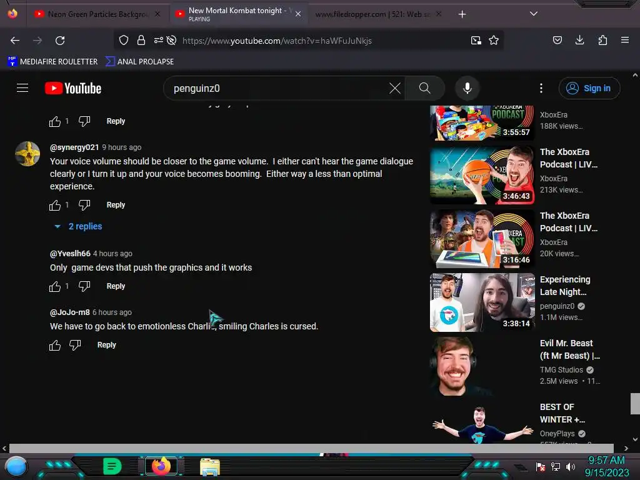Image resolution: width=640 pixels, height=480 pixels.
Task: Open the list all tabs dropdown arrow
Action: (x=534, y=14)
